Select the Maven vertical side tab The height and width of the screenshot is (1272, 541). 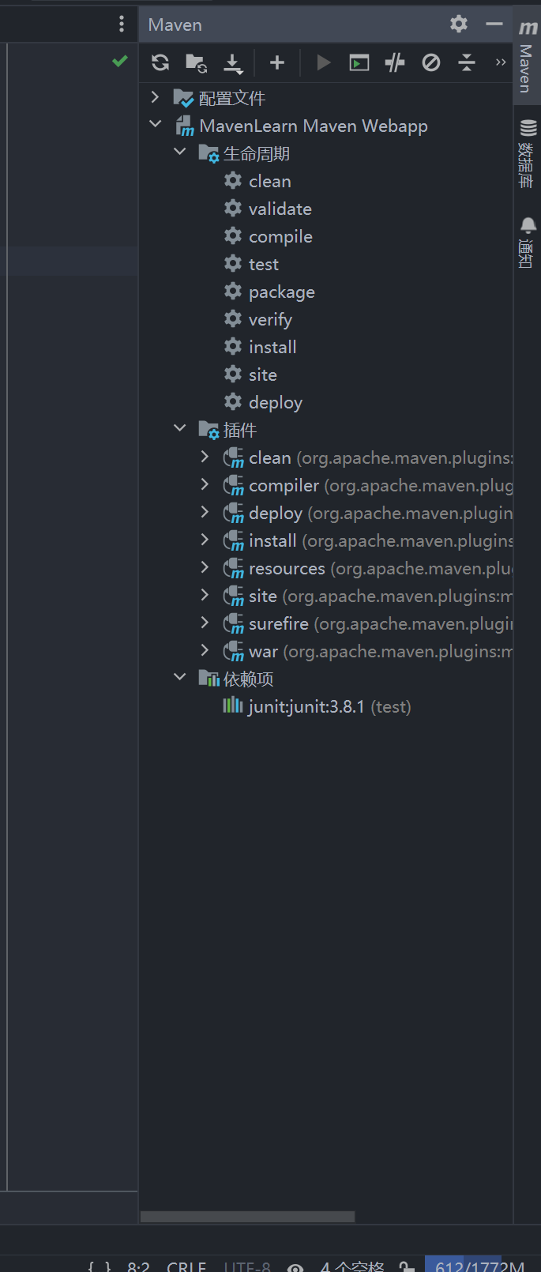pos(527,59)
